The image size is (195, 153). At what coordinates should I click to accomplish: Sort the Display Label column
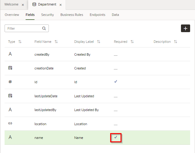99,42
